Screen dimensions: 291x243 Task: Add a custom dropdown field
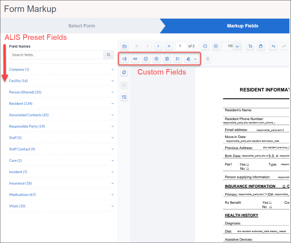(167, 59)
